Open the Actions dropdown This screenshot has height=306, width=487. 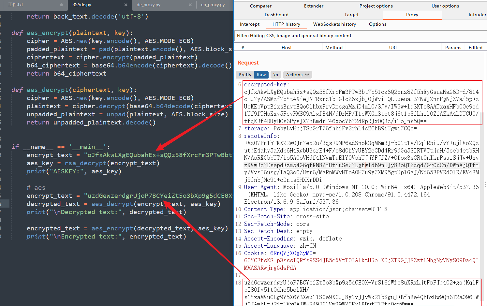pyautogui.click(x=297, y=75)
